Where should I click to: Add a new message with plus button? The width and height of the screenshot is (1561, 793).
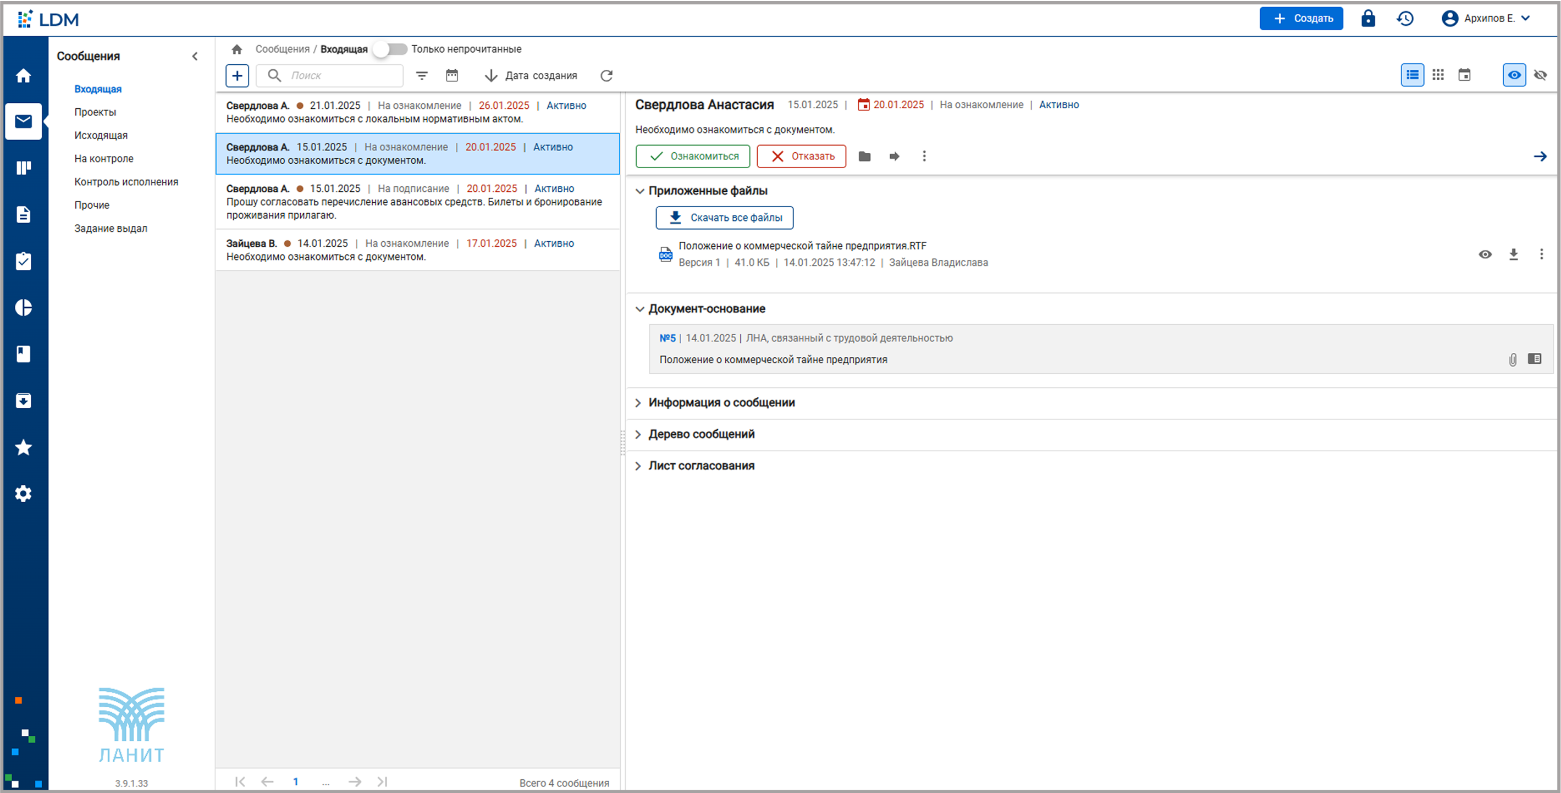[x=237, y=76]
